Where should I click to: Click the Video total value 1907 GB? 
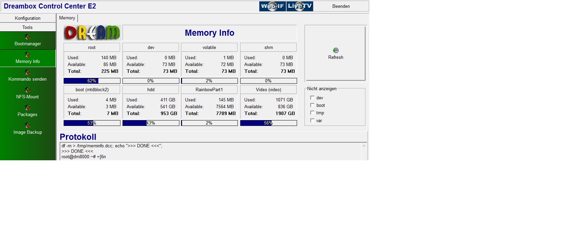[285, 113]
